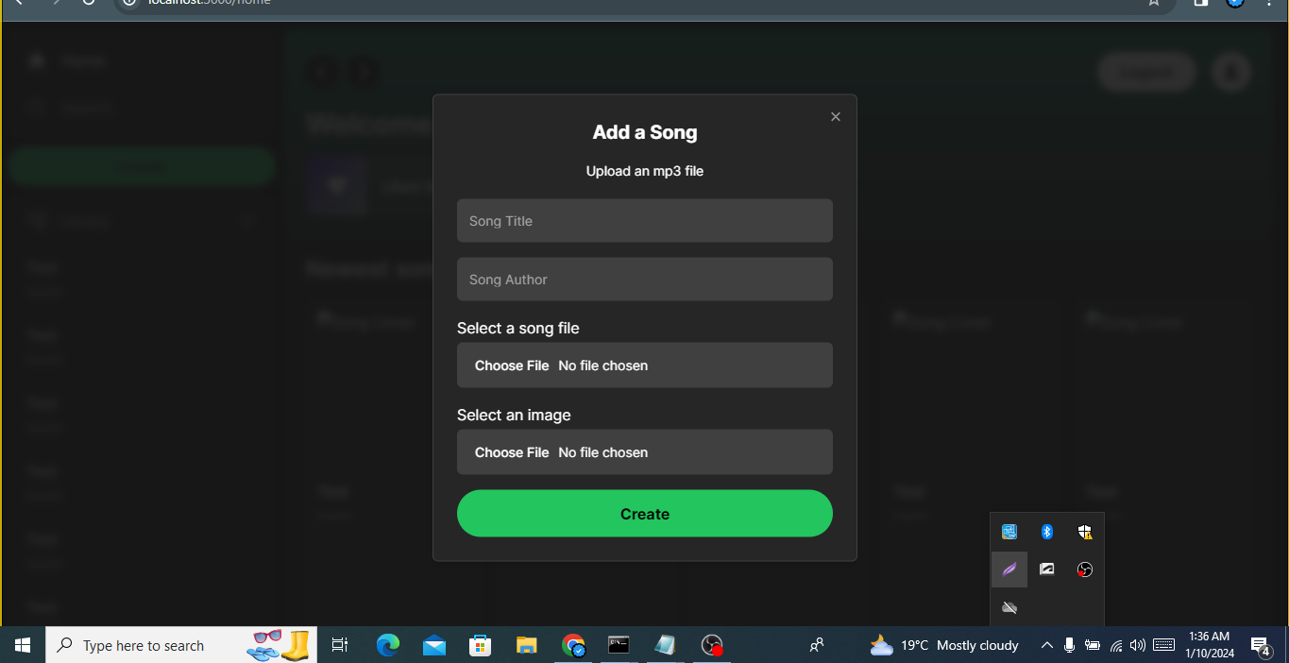Open the Action Center notifications icon
This screenshot has width=1289, height=663.
(1261, 645)
